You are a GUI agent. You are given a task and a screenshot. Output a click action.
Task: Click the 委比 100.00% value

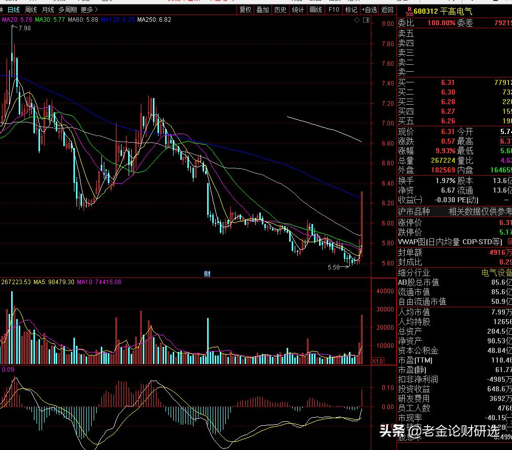pos(441,23)
